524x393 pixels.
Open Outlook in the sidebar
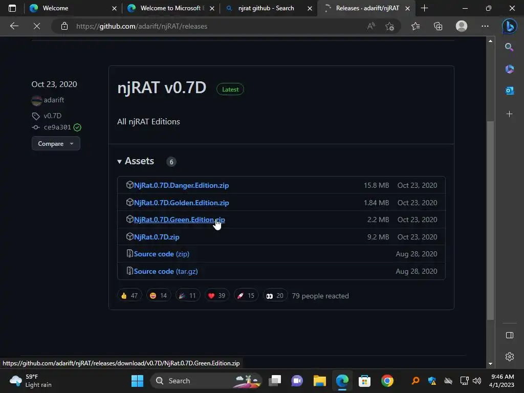coord(509,91)
